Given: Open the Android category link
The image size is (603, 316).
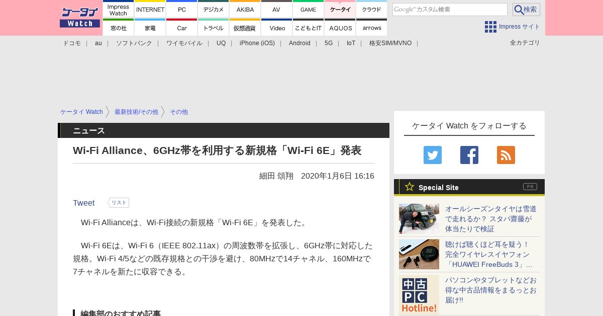Looking at the screenshot, I should 299,43.
